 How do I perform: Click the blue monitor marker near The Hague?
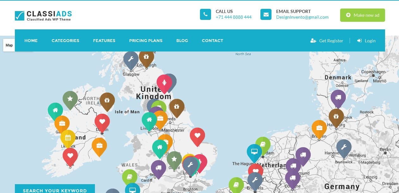coord(254,153)
